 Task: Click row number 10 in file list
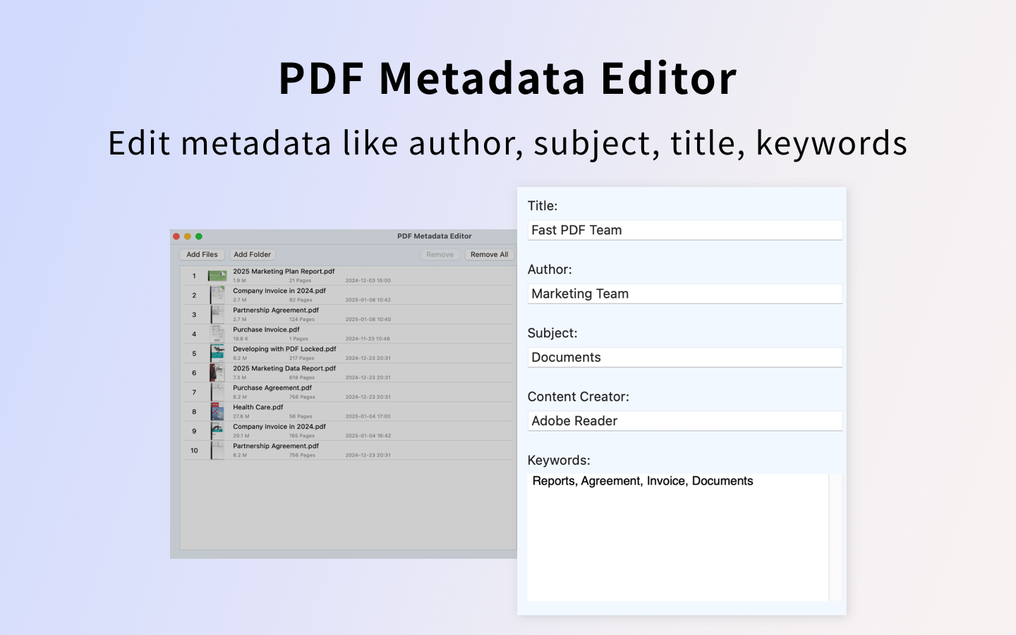(194, 450)
